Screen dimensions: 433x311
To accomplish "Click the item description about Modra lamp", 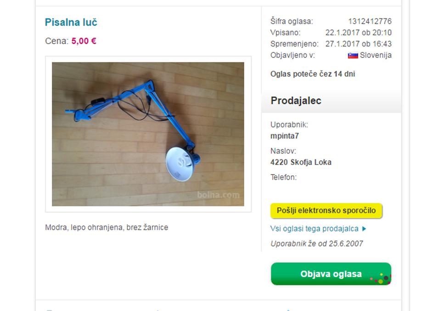I will click(107, 227).
